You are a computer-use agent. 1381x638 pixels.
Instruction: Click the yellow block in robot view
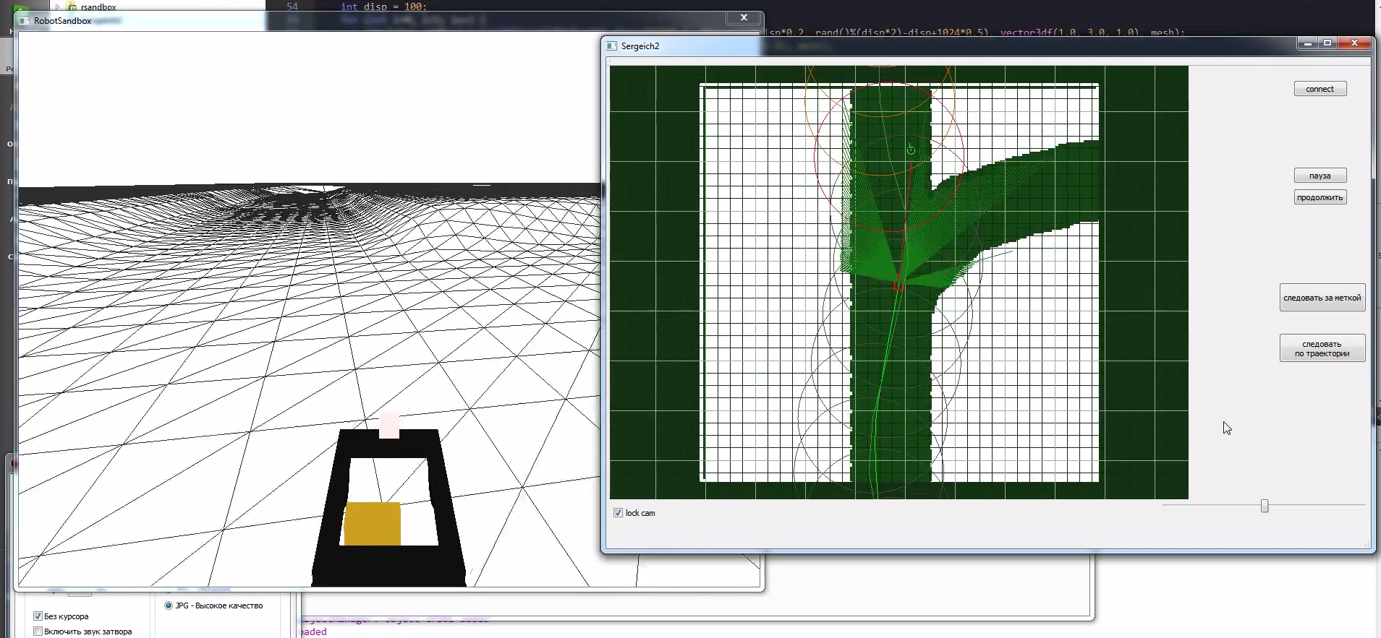372,524
